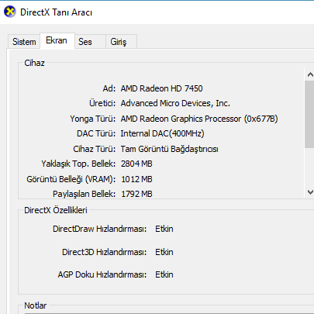Click the DirectX Tanı Aracı title icon
The width and height of the screenshot is (314, 314).
click(10, 12)
